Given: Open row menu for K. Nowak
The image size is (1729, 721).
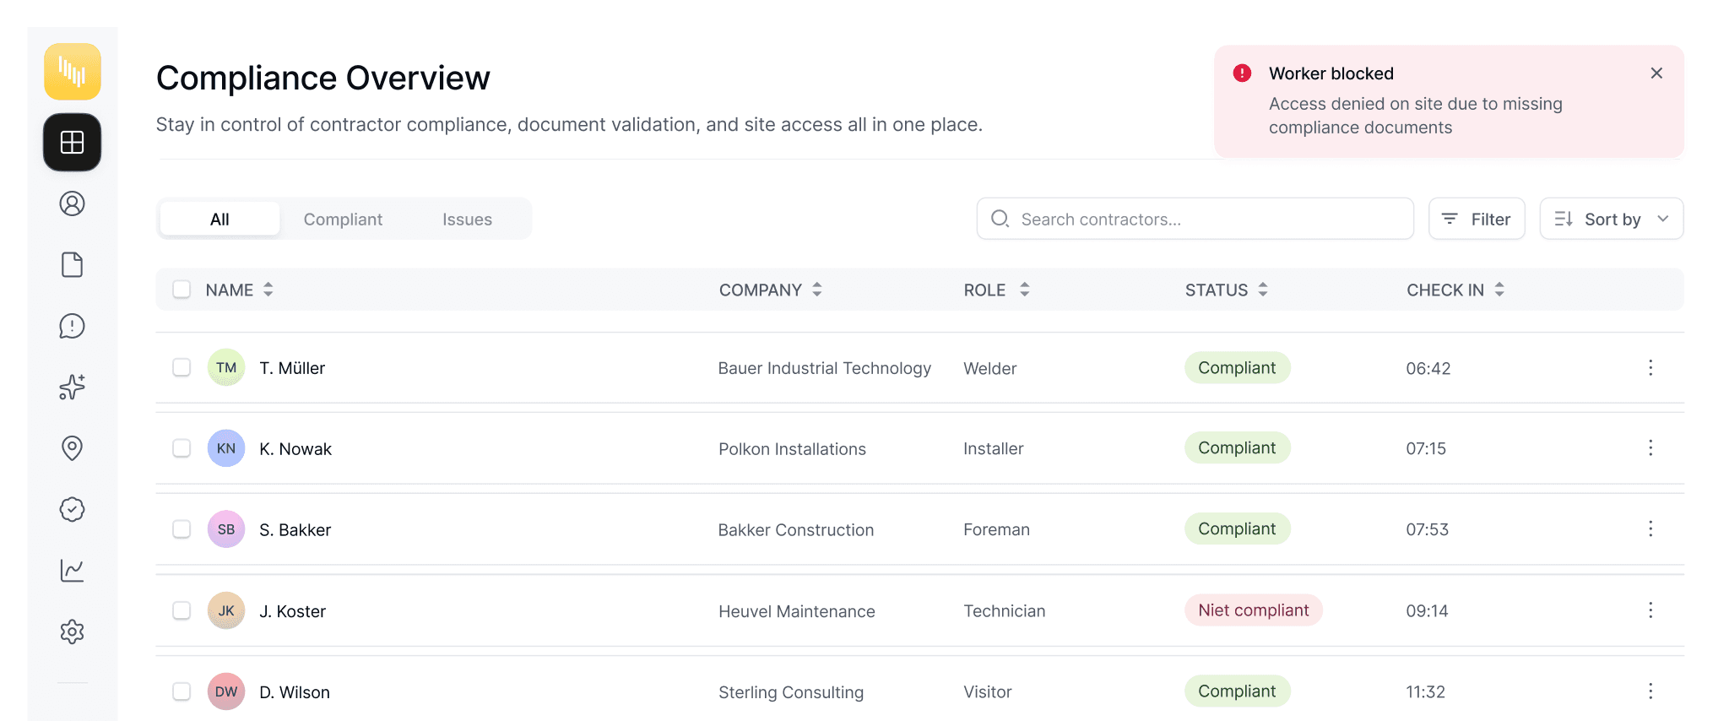Looking at the screenshot, I should point(1650,448).
